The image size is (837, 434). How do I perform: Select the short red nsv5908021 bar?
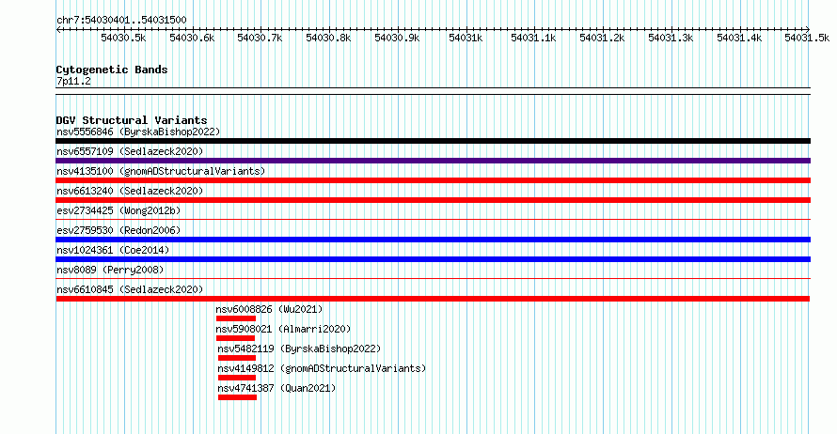tap(235, 338)
